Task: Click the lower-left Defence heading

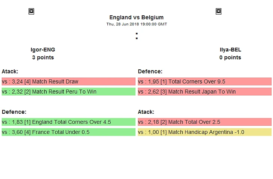Action: [x=14, y=112]
